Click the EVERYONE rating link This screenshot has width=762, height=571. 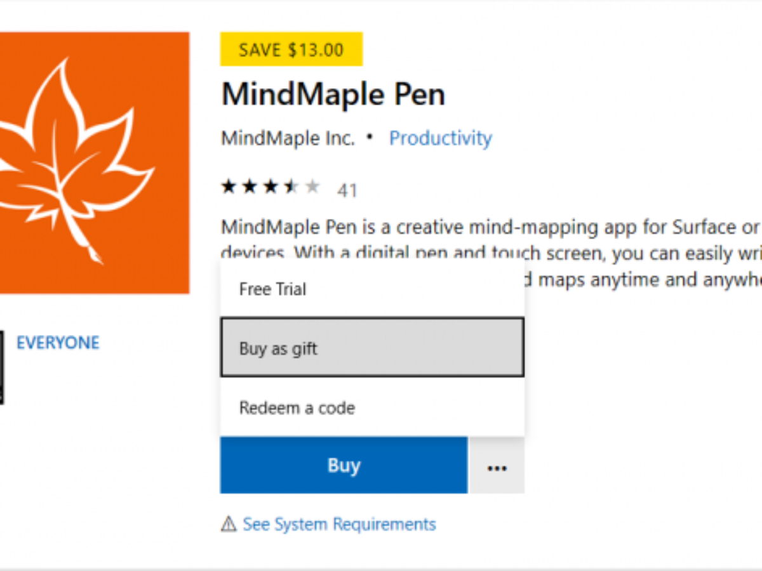point(58,343)
